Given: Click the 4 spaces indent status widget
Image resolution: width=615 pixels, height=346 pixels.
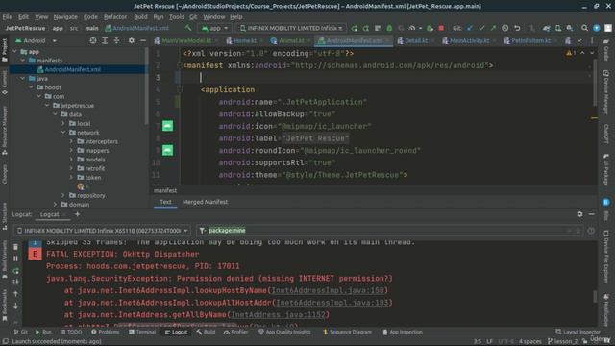Looking at the screenshot, I should (529, 341).
